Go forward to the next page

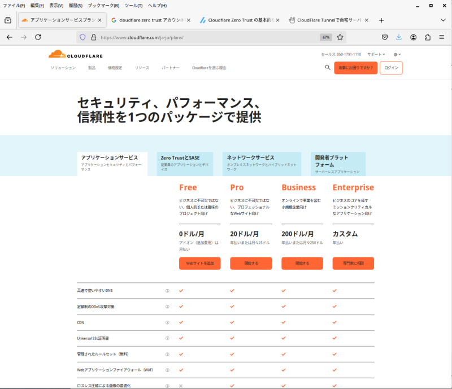tap(24, 37)
